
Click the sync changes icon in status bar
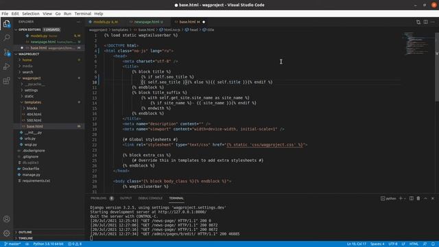point(27,244)
